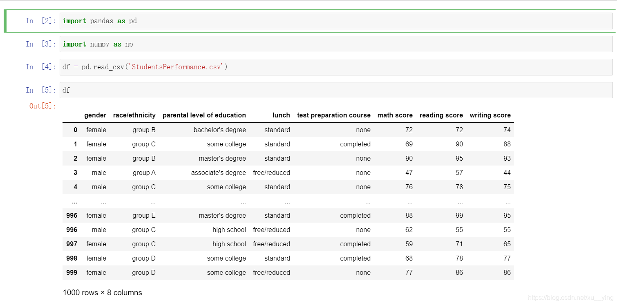
Task: Click 'free/reduced' lunch cell in row 996
Action: (x=271, y=230)
